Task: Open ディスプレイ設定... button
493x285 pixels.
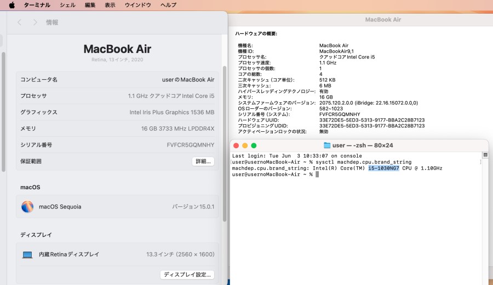Action: tap(187, 275)
